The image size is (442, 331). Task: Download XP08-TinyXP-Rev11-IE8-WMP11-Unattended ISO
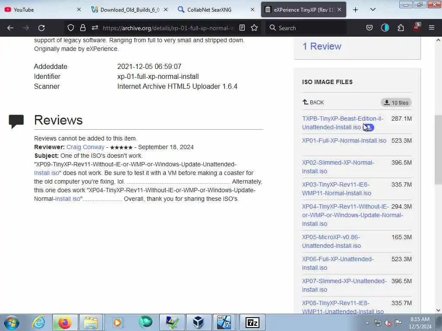pos(343,307)
